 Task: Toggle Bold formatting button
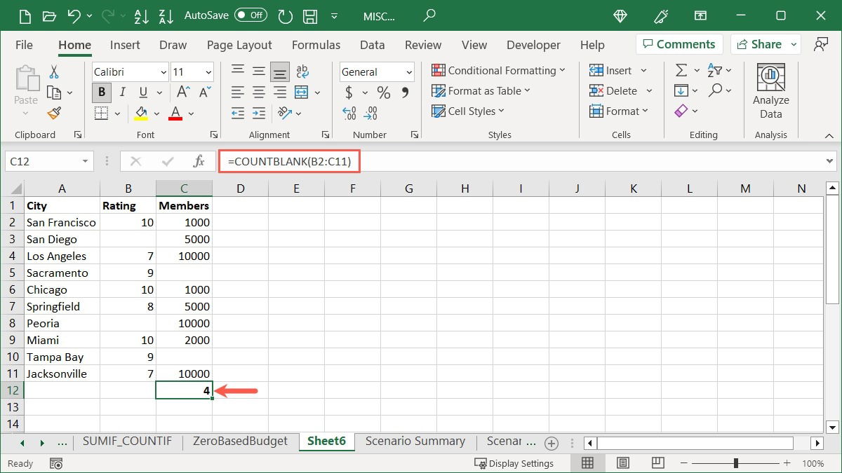pos(102,92)
